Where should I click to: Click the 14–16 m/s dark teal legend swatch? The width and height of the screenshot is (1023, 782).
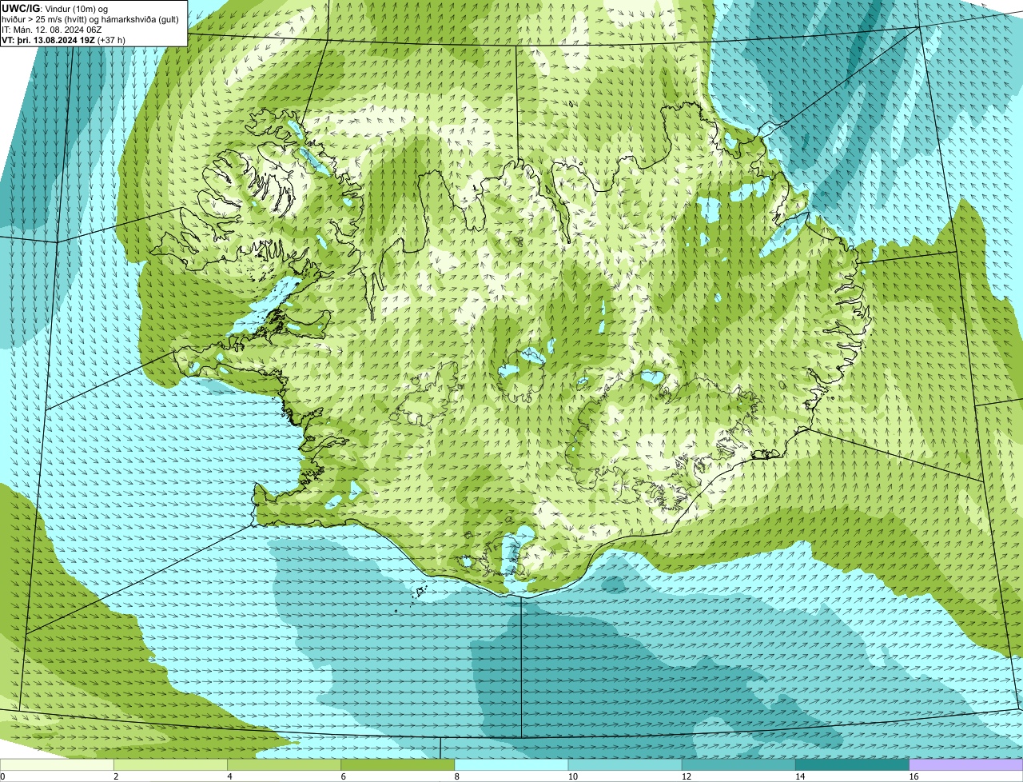pyautogui.click(x=852, y=764)
